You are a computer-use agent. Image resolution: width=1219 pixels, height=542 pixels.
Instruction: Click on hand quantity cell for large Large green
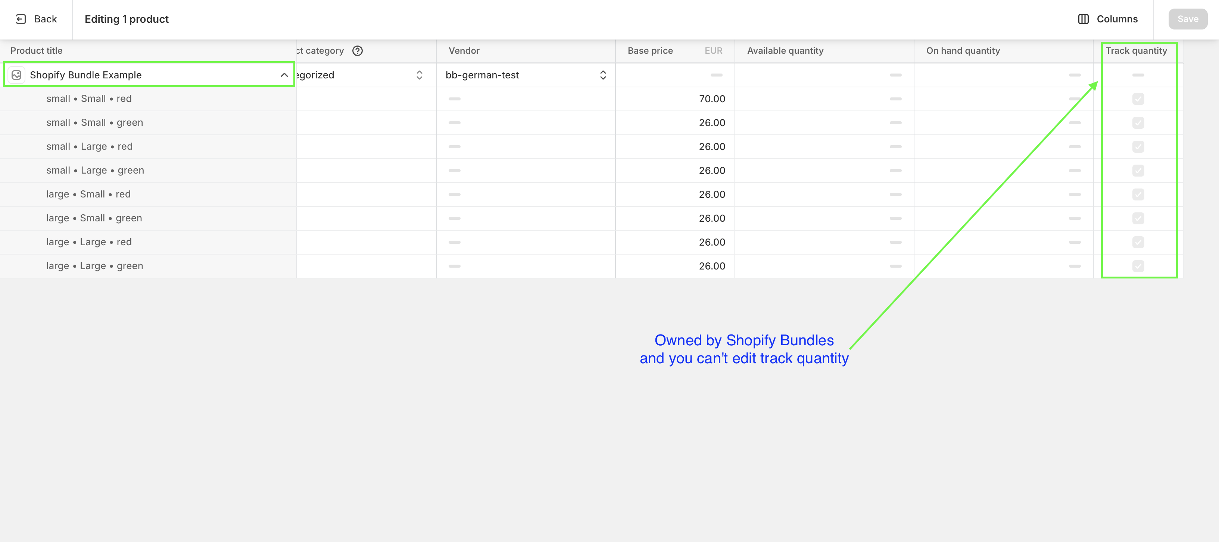pyautogui.click(x=1004, y=266)
